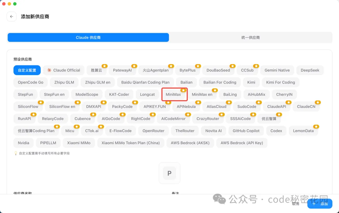This screenshot has height=213, width=339.
Task: Switch to the 统一供应商 tab
Action: (250, 37)
